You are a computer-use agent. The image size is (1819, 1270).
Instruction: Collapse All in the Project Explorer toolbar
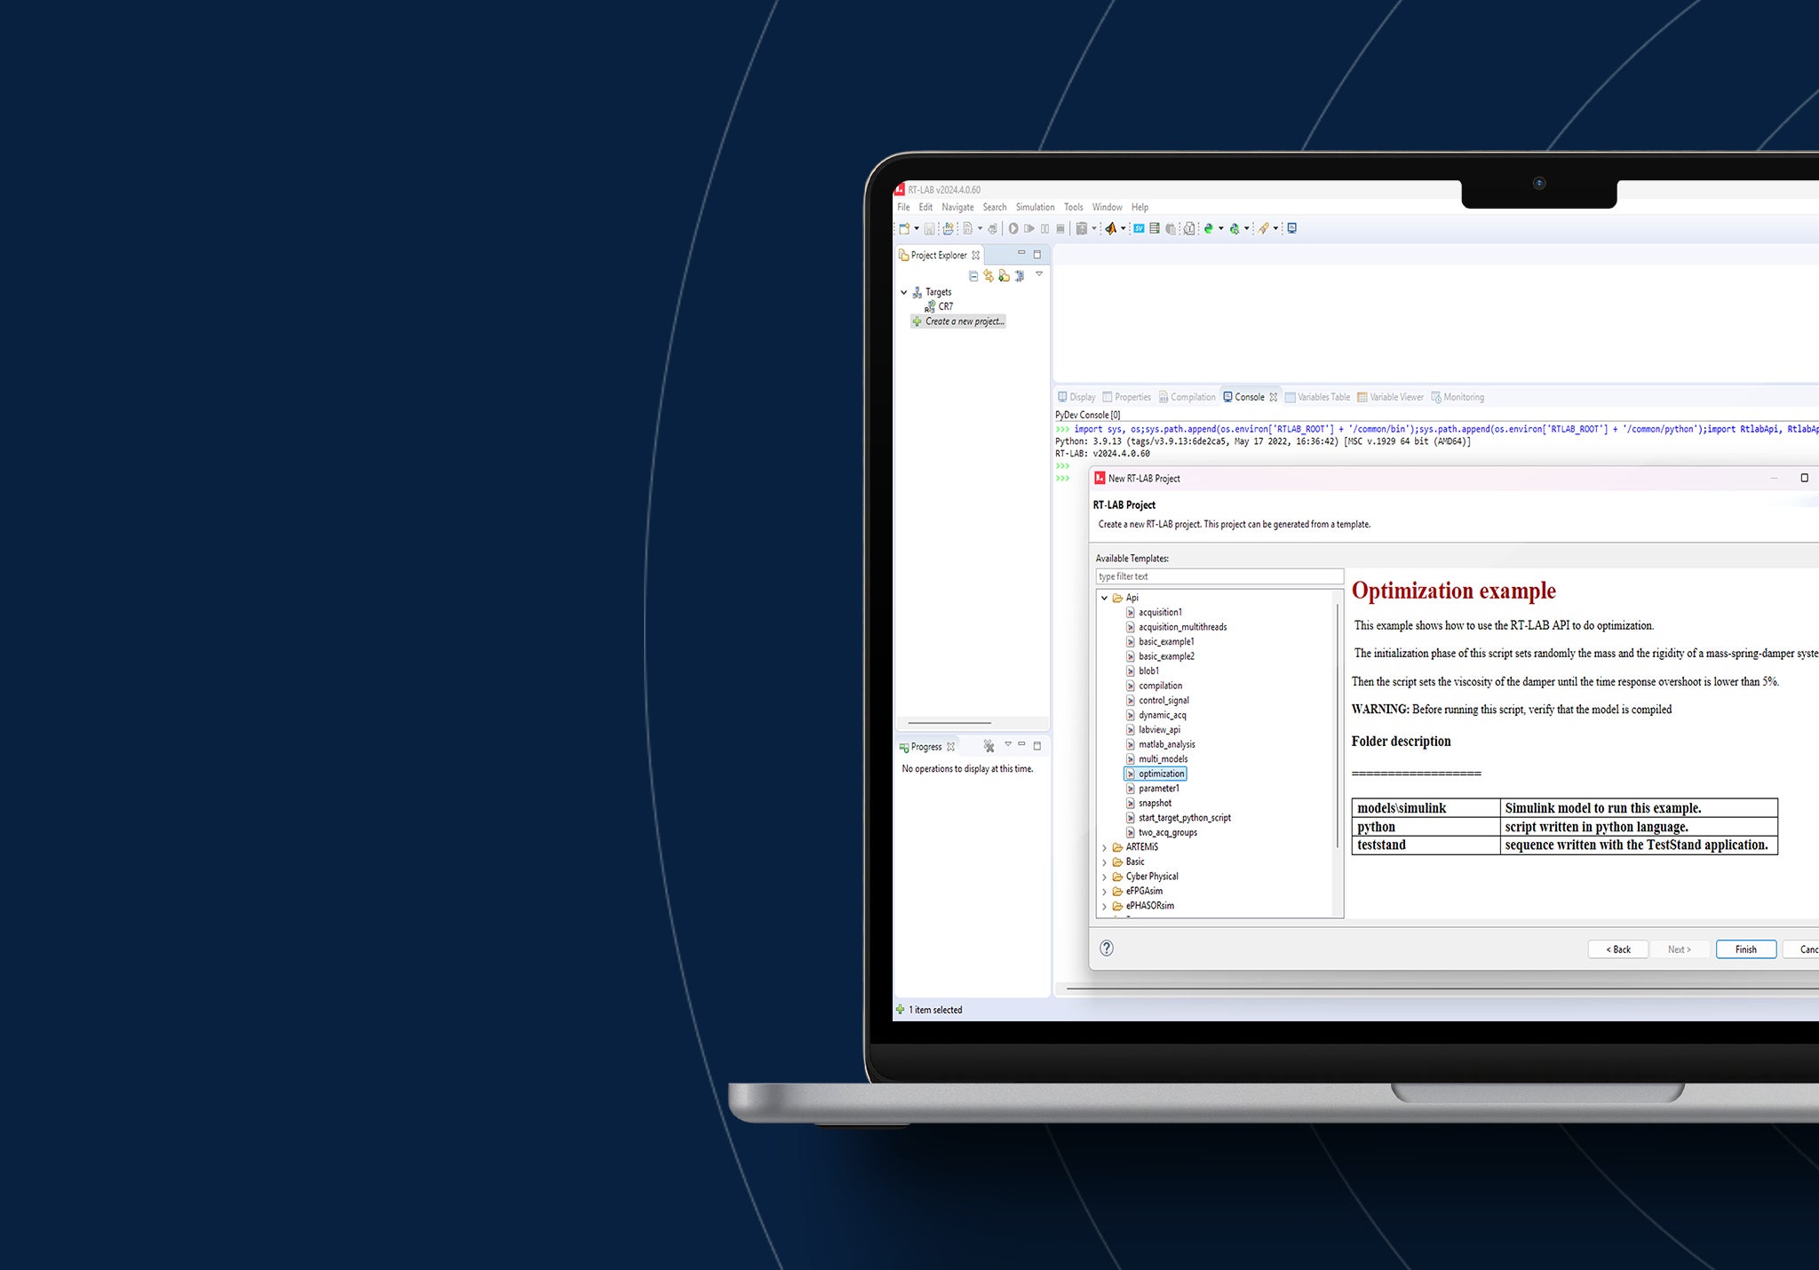(x=973, y=277)
